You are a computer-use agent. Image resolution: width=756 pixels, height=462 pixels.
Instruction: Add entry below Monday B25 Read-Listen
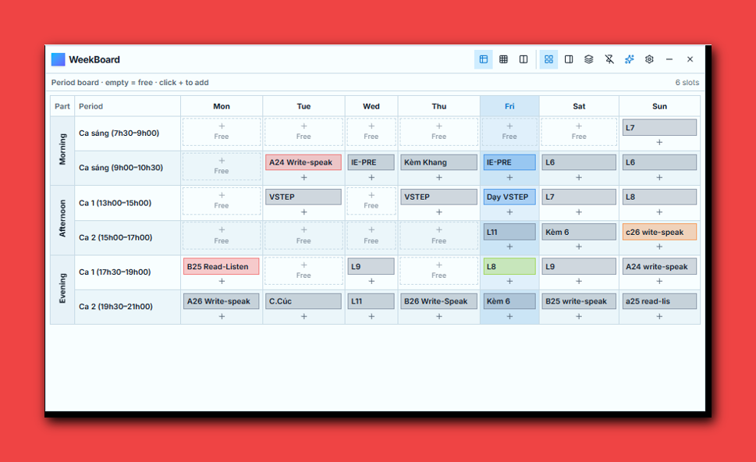coord(222,281)
